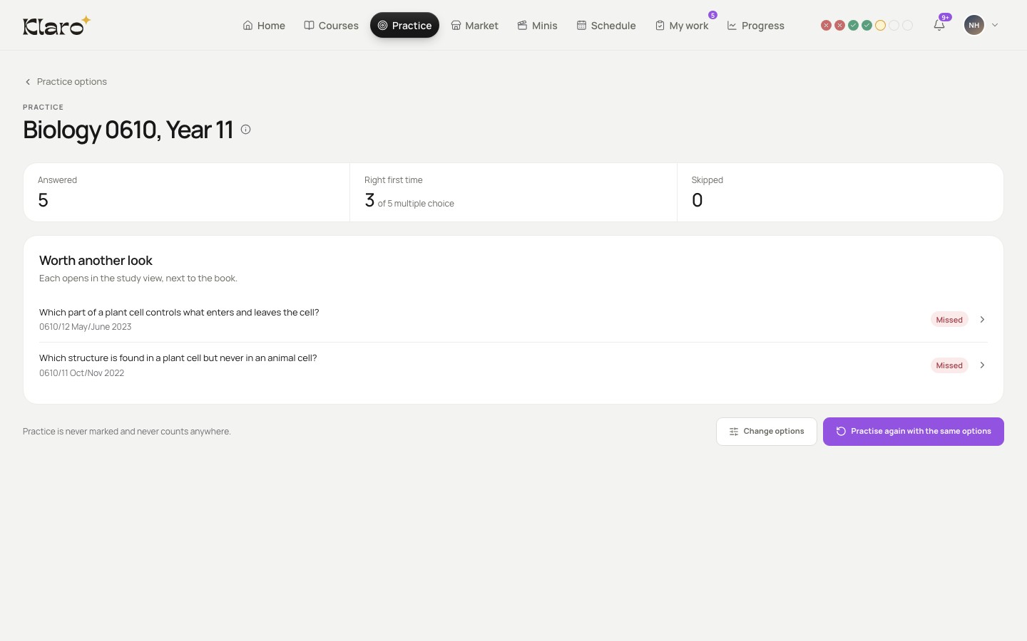
Task: Open the Minis section
Action: pyautogui.click(x=537, y=25)
